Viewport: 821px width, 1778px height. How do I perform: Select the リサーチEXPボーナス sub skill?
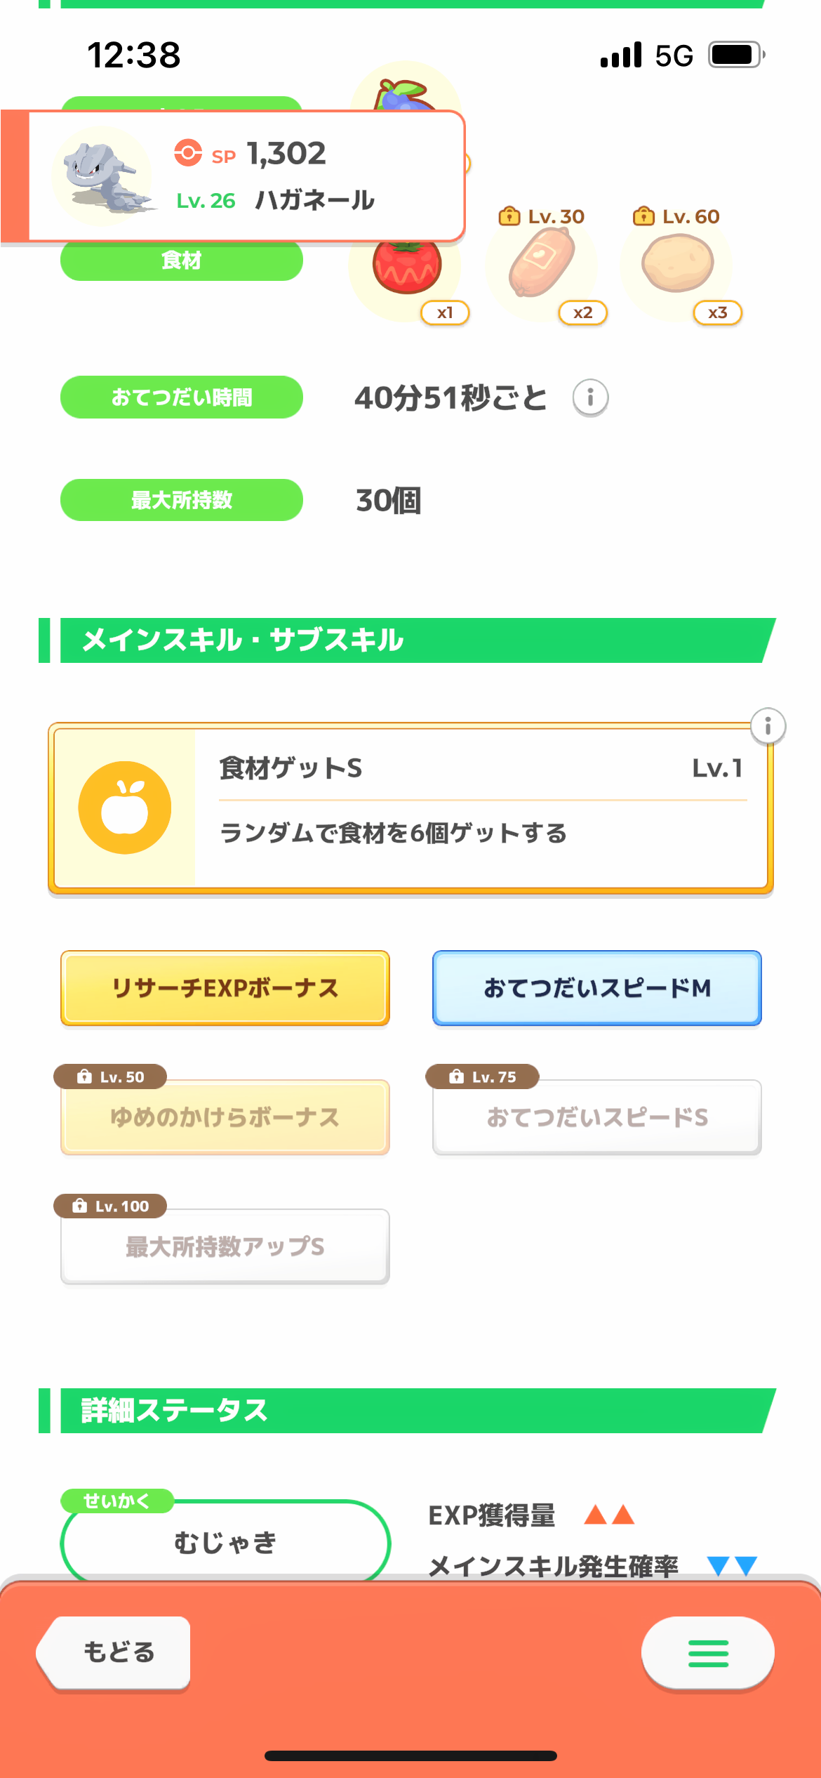[225, 988]
